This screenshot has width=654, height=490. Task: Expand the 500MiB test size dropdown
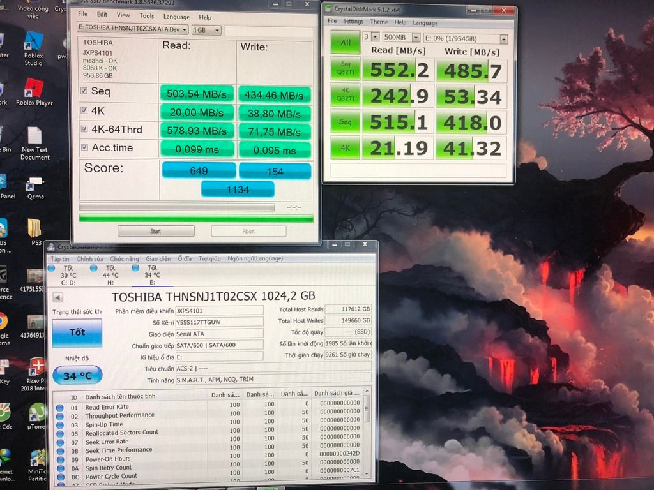[x=401, y=38]
